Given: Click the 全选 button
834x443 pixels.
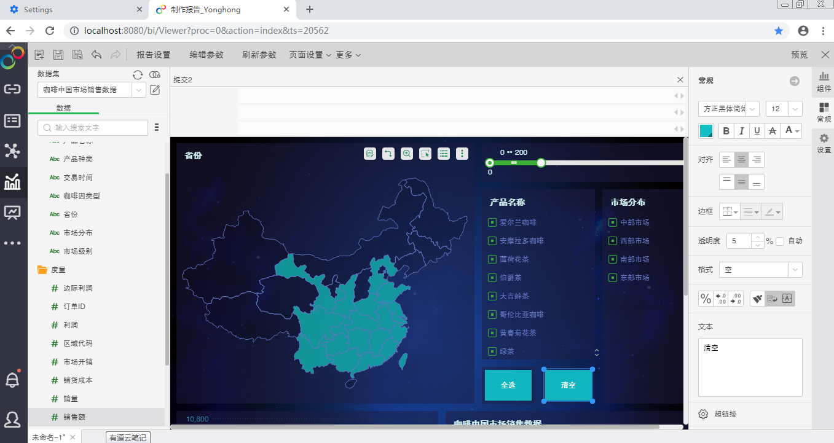Looking at the screenshot, I should pos(508,385).
